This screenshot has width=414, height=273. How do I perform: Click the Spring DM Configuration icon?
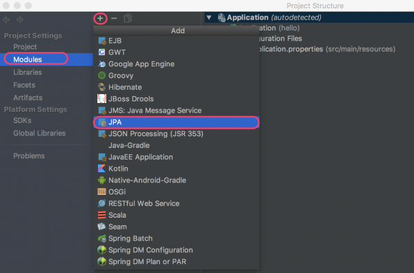[102, 250]
